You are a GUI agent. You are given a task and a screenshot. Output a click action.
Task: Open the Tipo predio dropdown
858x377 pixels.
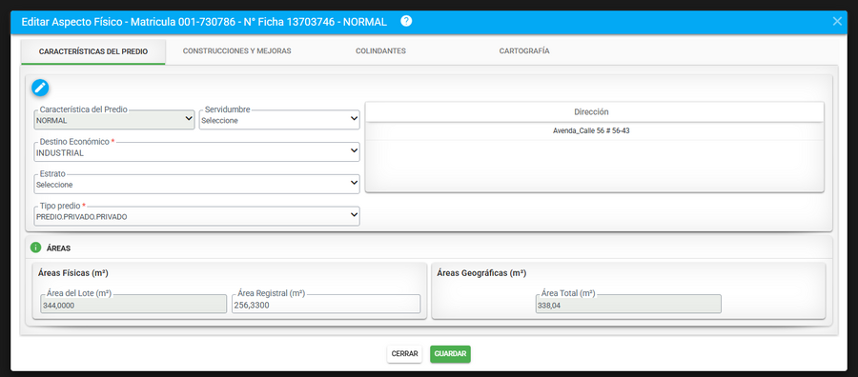[x=196, y=216]
